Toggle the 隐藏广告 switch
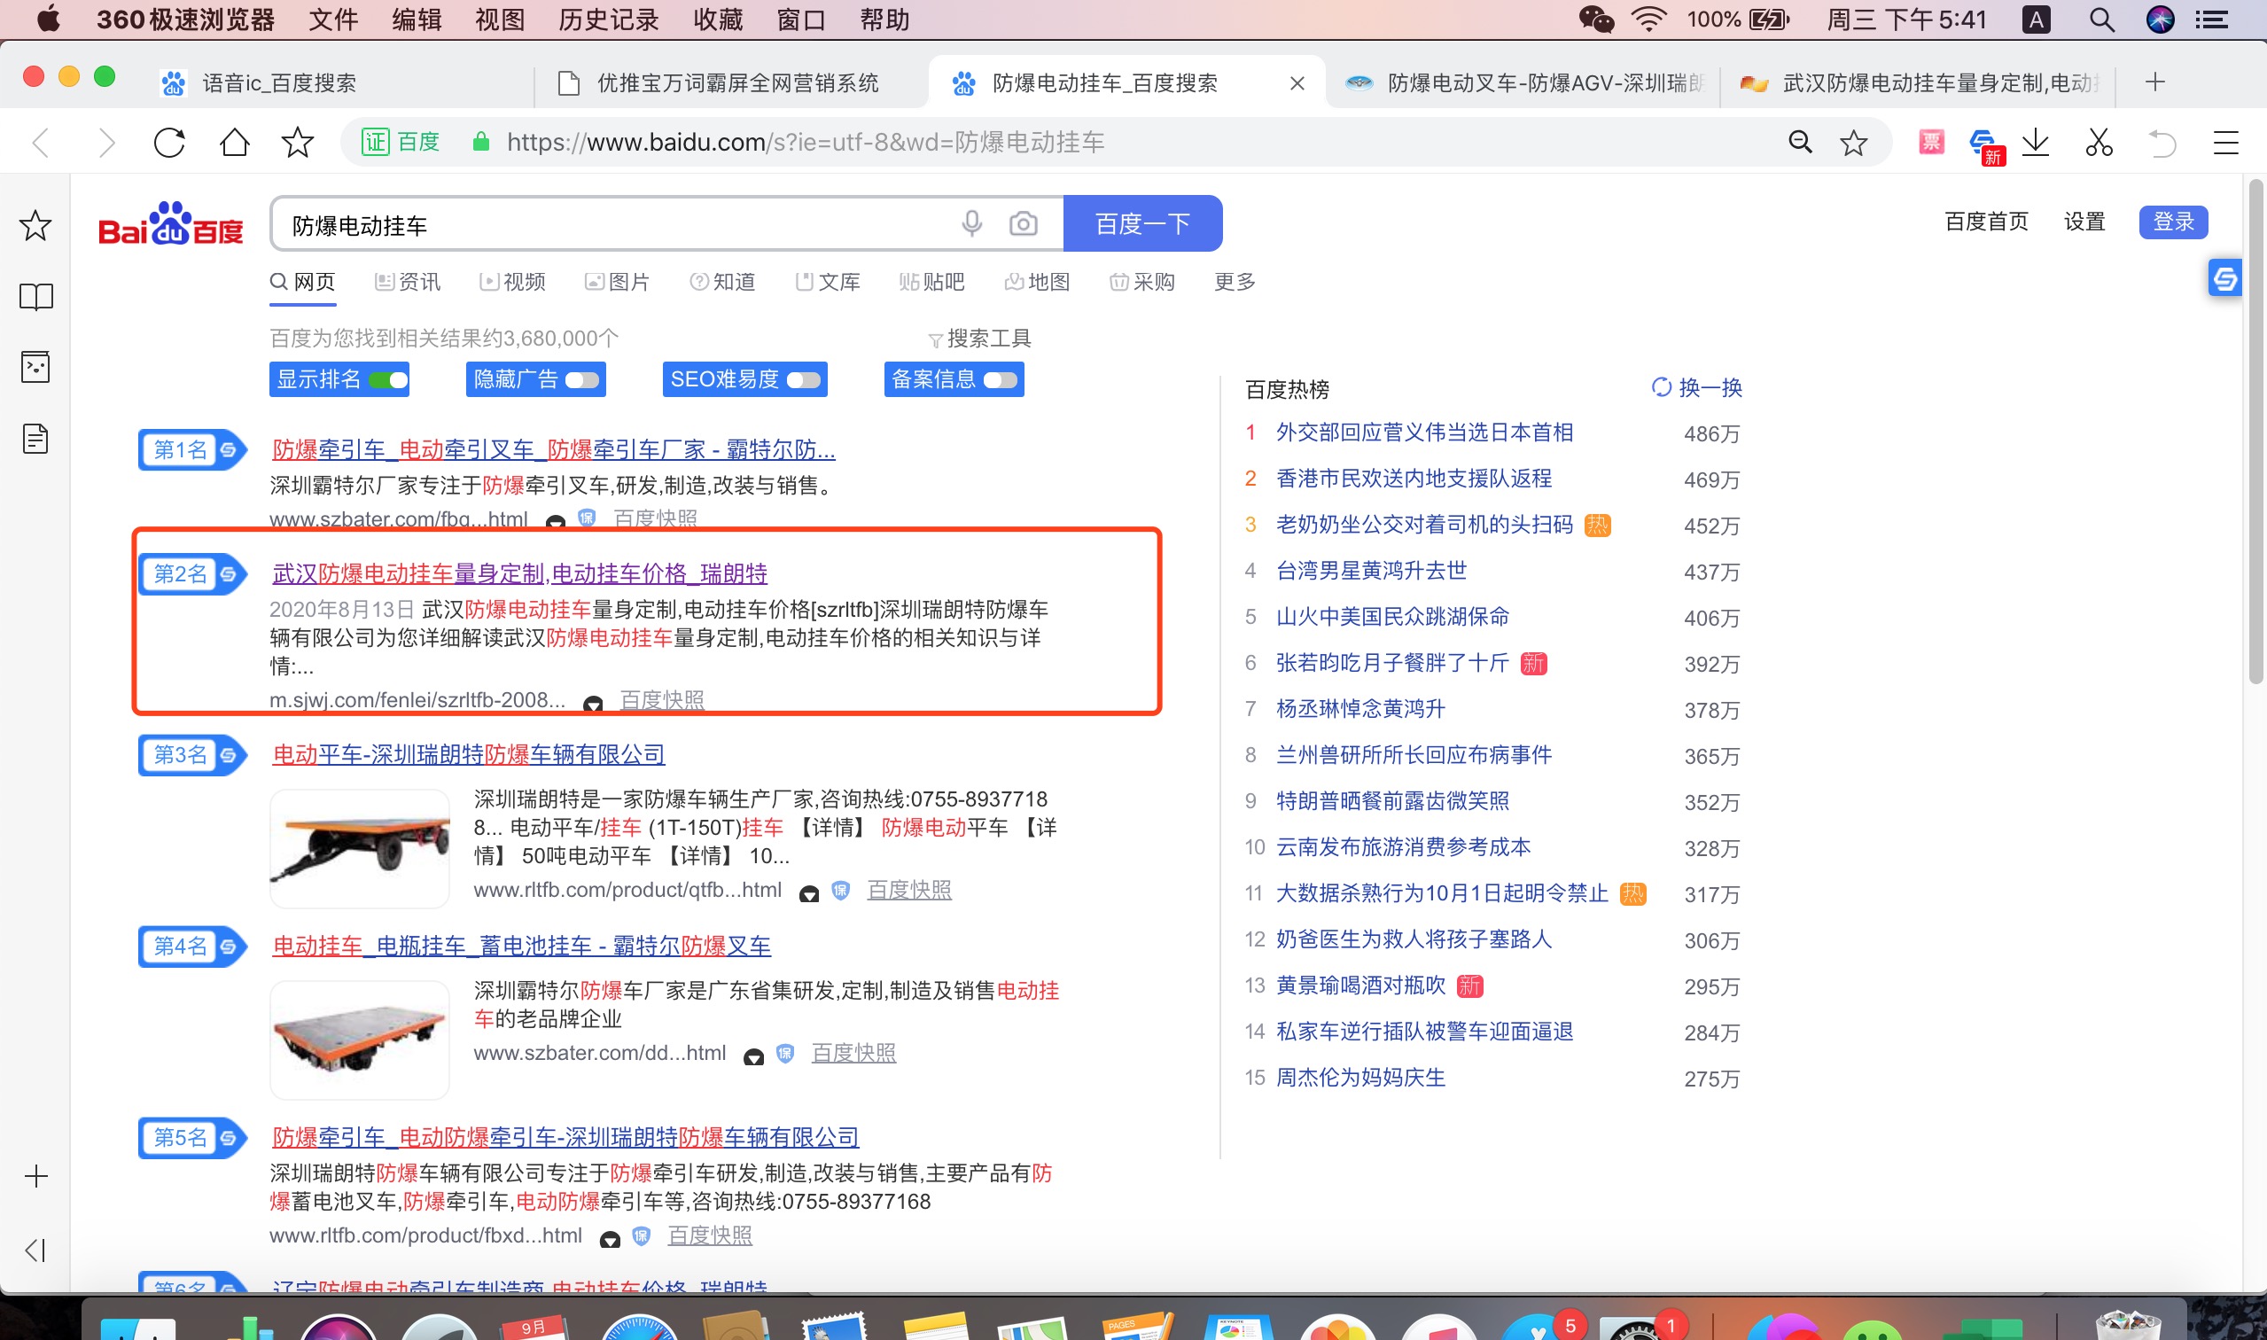This screenshot has width=2267, height=1340. [x=582, y=380]
